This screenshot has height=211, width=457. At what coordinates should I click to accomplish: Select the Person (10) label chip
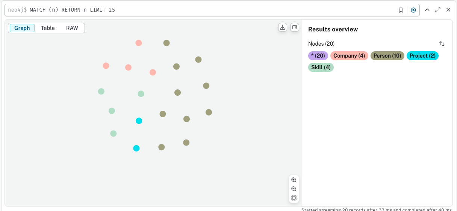387,56
